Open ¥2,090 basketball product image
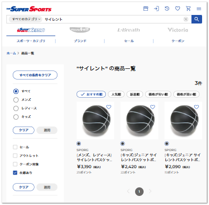This screenshot has width=209, height=205. point(183,121)
